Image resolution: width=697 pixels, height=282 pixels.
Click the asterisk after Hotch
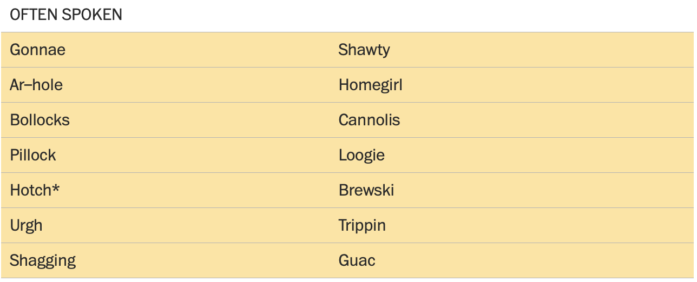[56, 189]
